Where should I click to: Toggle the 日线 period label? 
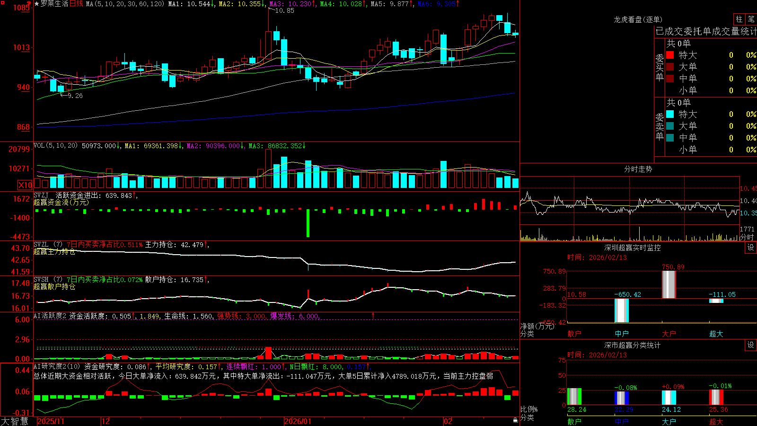click(76, 4)
